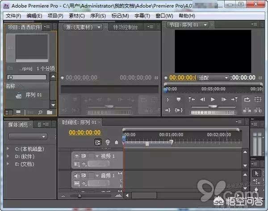
Task: Select the Selection arrow tool
Action: point(256,173)
